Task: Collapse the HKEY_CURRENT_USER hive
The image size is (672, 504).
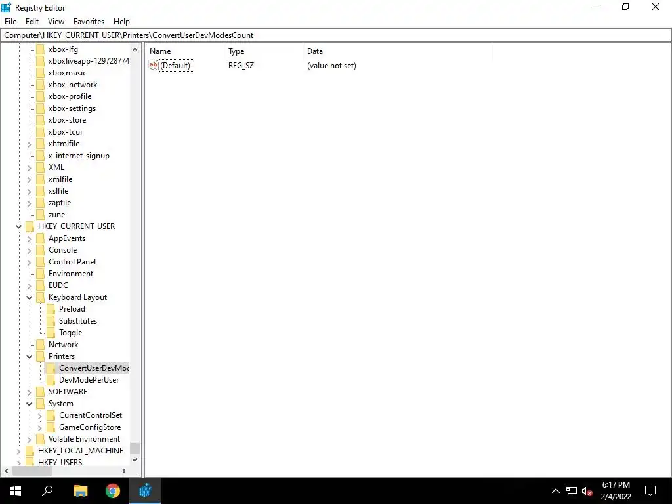Action: (19, 226)
